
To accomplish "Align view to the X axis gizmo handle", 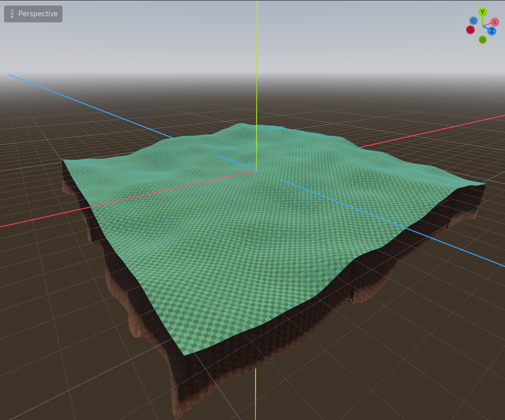I will [x=495, y=22].
